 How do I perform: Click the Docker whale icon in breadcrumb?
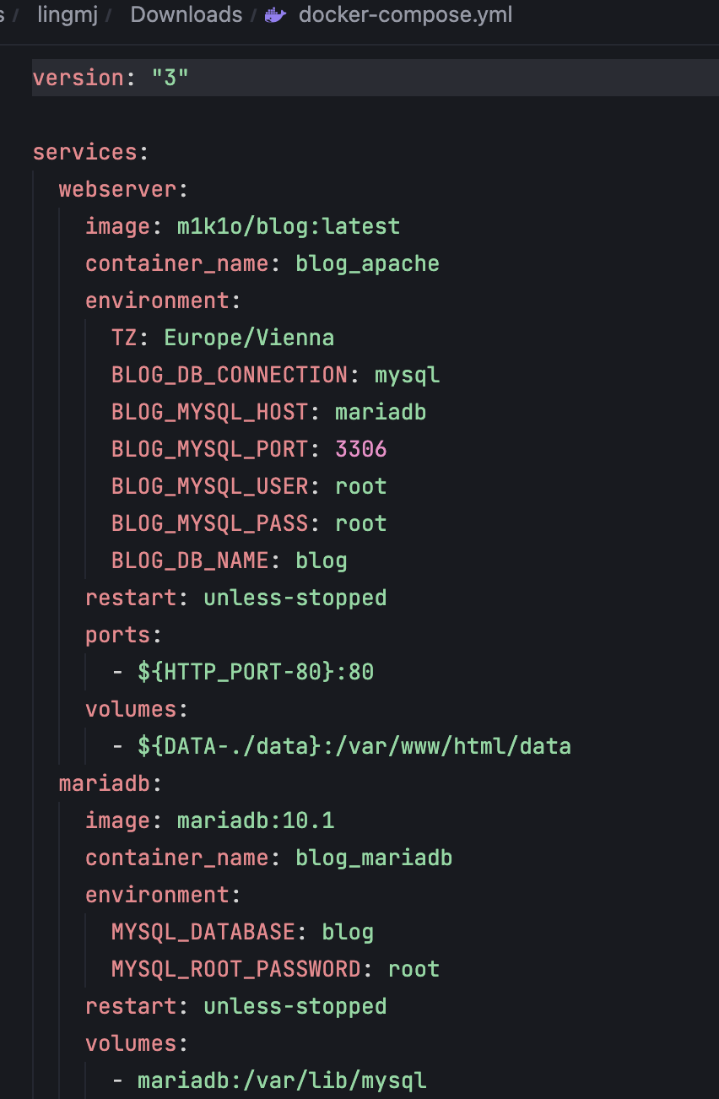[x=275, y=15]
